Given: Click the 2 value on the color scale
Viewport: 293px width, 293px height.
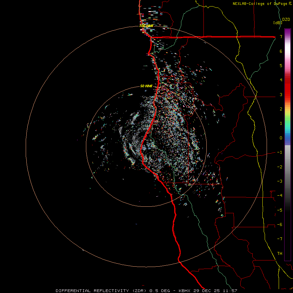Looking at the screenshot, I should [281, 109].
